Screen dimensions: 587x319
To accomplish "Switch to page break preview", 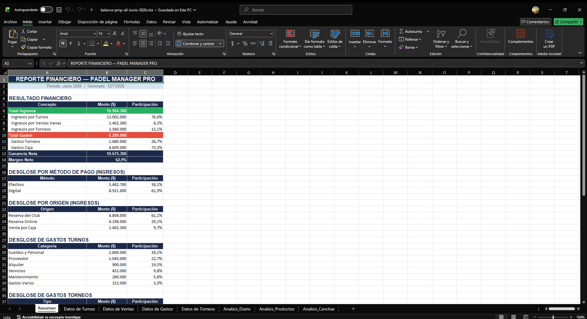I will point(526,317).
